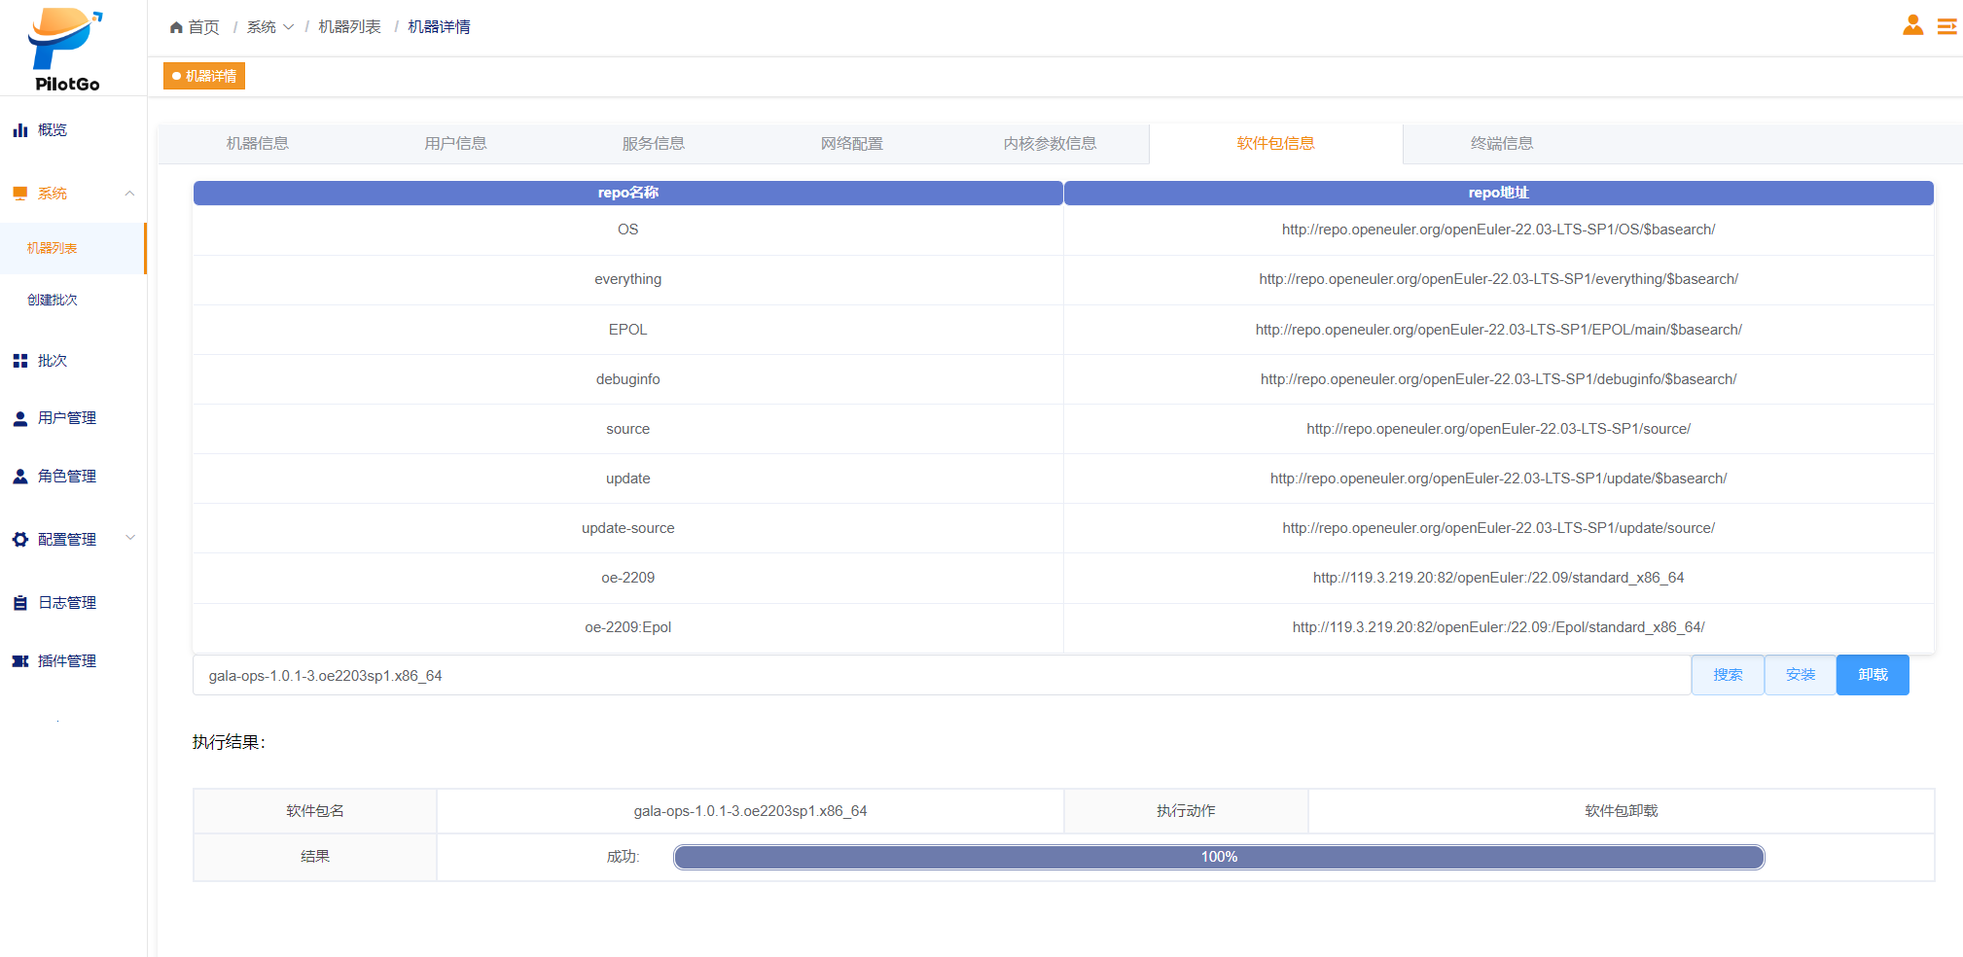Screen dimensions: 1963x957
Task: Open 角色管理 role icon in sidebar
Action: point(20,477)
